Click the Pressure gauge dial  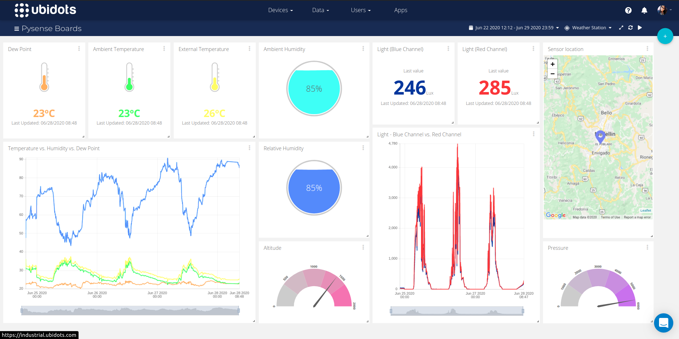click(x=598, y=288)
